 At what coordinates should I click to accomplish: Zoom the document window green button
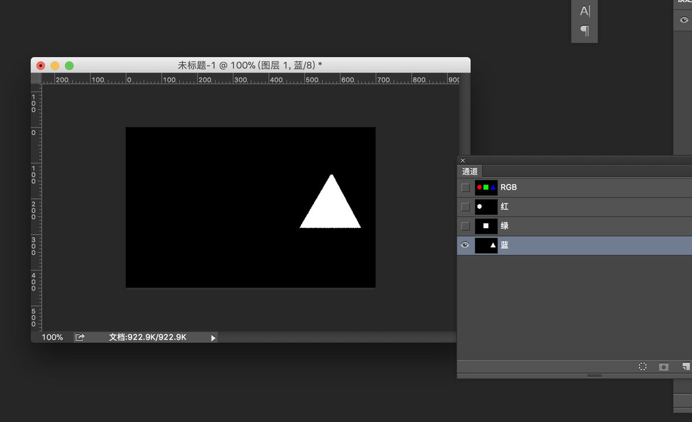click(69, 65)
